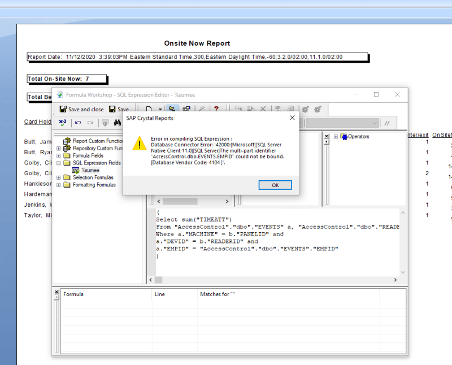The height and width of the screenshot is (365, 452).
Task: Click the SQL editor scroll-right arrow
Action: point(395,280)
